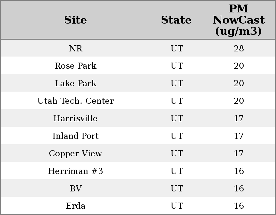Click the NR NowCast value 28
Screen dimensions: 276x215
239,48
